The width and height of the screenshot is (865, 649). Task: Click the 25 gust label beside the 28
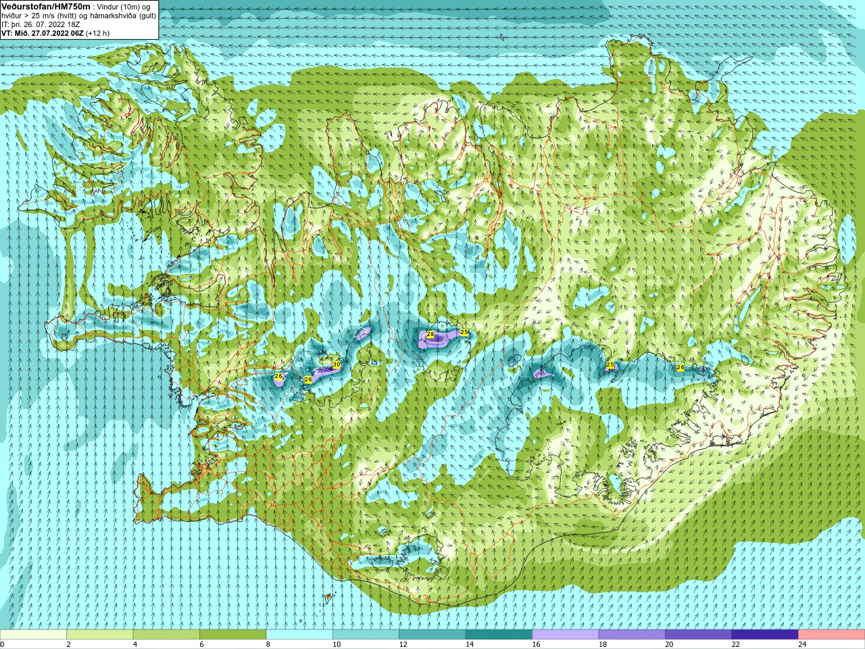(464, 332)
